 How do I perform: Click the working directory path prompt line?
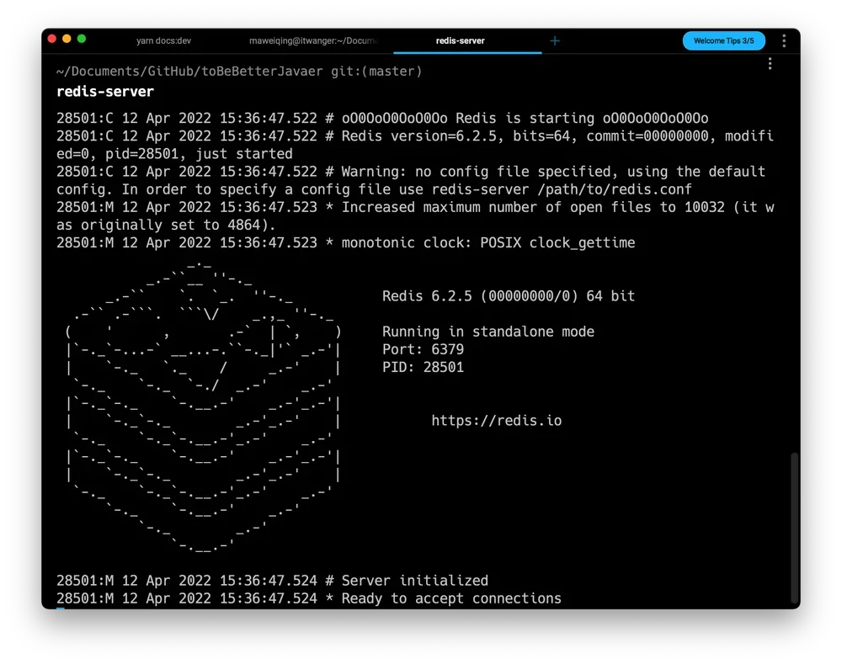[239, 72]
